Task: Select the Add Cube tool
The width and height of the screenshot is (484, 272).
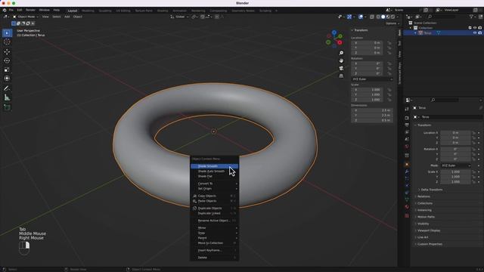Action: (7, 107)
